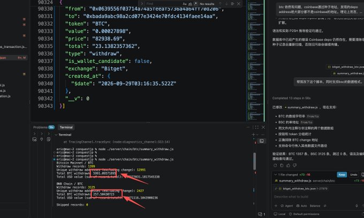The image size is (364, 218).
Task: Give the response a thumbs up
Action: tap(288, 166)
